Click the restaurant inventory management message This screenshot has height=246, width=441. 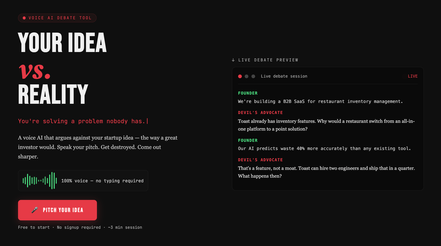[320, 102]
